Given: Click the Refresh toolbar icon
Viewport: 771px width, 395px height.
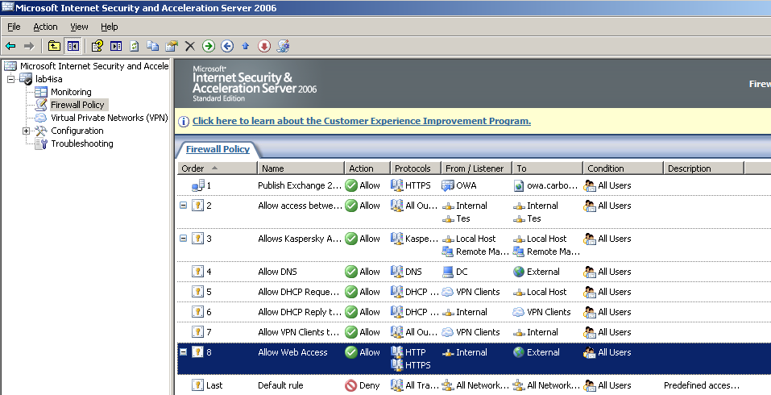Looking at the screenshot, I should click(135, 46).
